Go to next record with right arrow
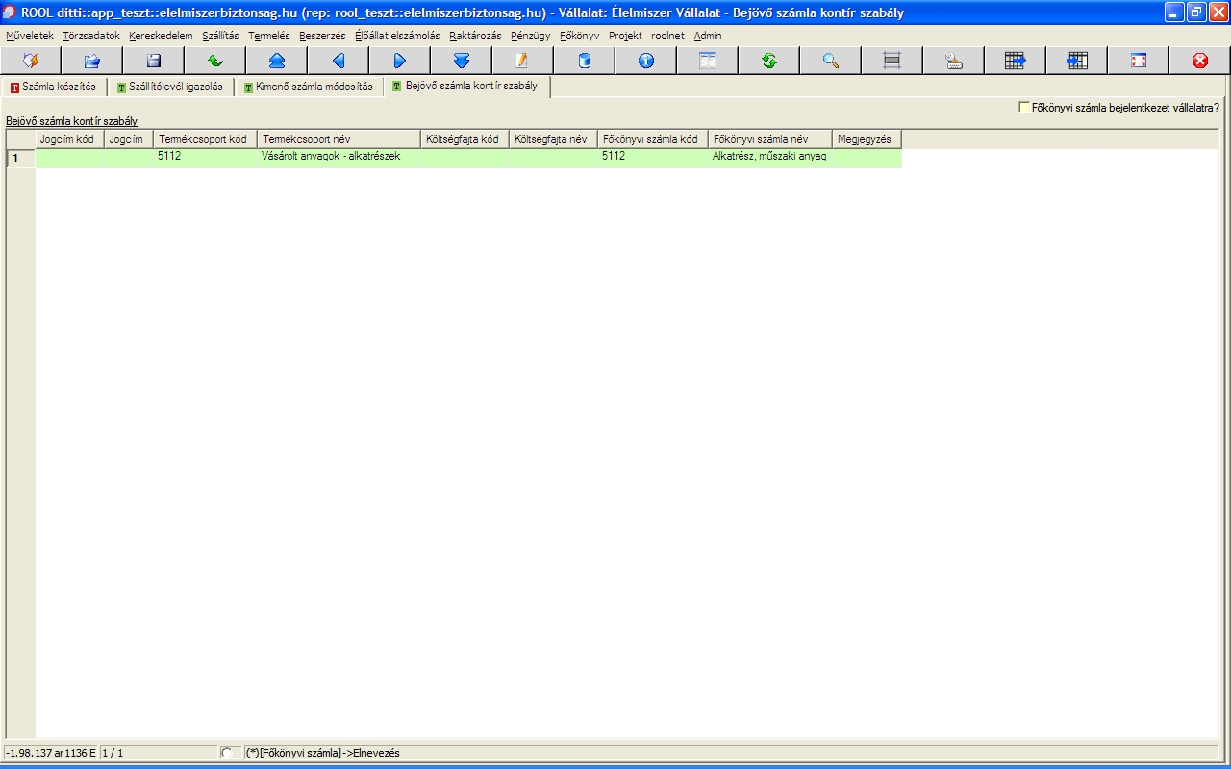The height and width of the screenshot is (769, 1231). point(399,61)
